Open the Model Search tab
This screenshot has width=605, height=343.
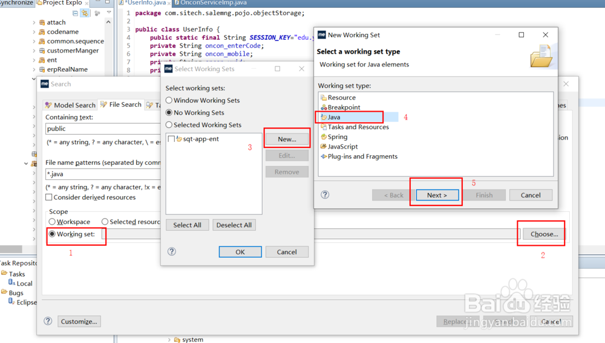click(70, 105)
